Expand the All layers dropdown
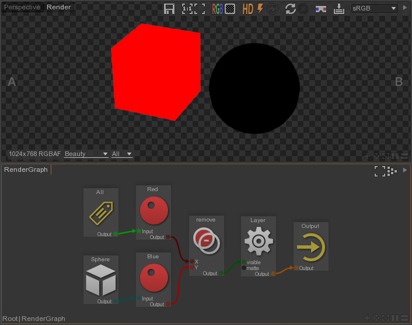This screenshot has height=325, width=412. (x=121, y=154)
